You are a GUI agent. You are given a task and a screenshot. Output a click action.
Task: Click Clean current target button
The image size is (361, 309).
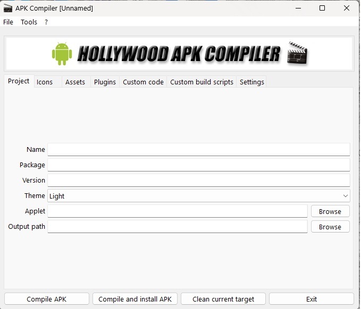tap(223, 299)
